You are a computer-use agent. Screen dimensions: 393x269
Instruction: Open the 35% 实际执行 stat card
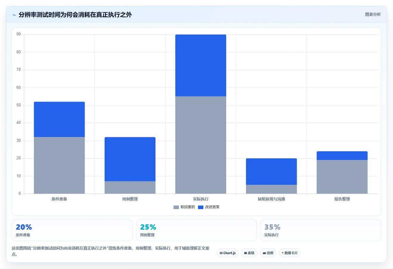[x=321, y=230]
